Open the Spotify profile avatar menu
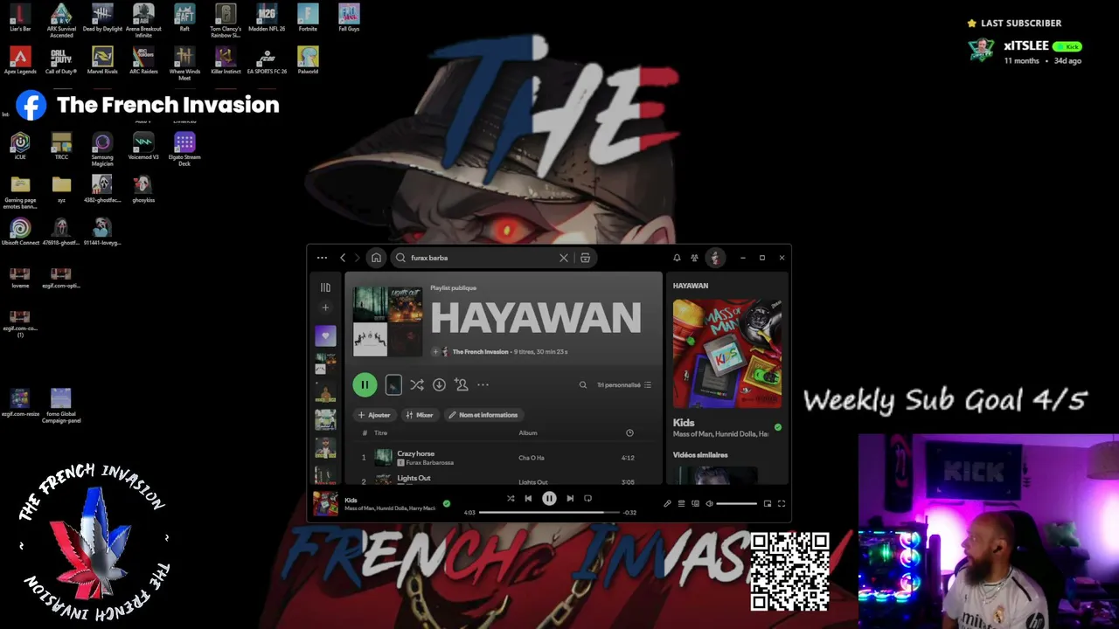Viewport: 1119px width, 629px height. point(715,258)
